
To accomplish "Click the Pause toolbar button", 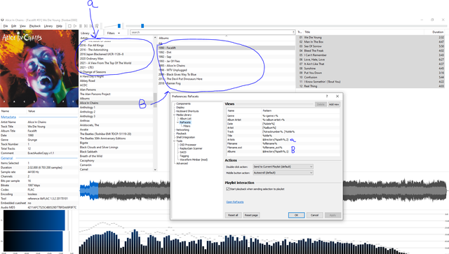I will point(81,26).
